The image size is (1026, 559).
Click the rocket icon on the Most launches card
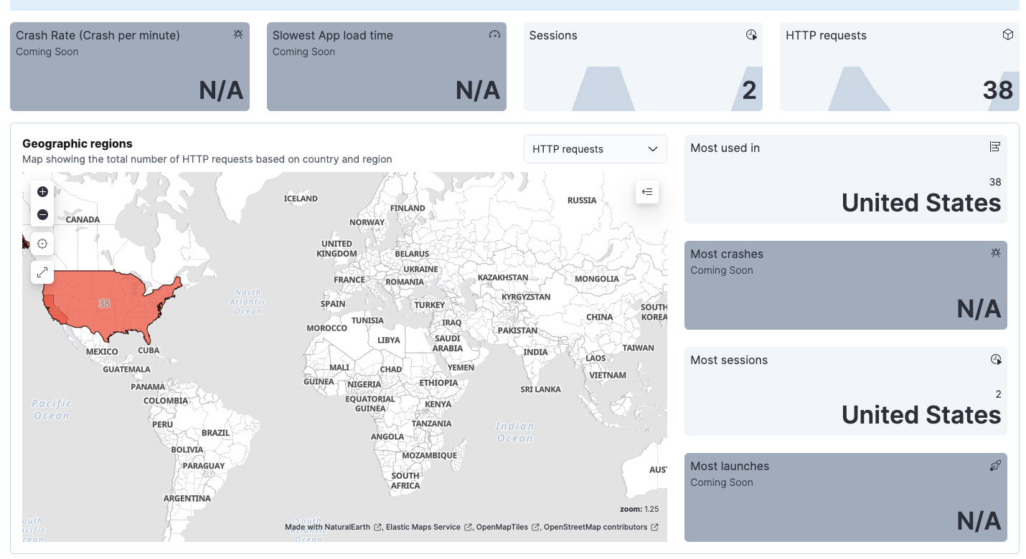(996, 465)
